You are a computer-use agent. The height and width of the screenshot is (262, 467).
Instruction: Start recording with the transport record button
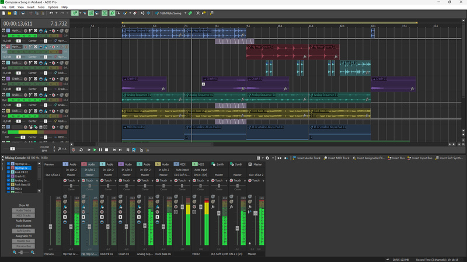coord(74,150)
